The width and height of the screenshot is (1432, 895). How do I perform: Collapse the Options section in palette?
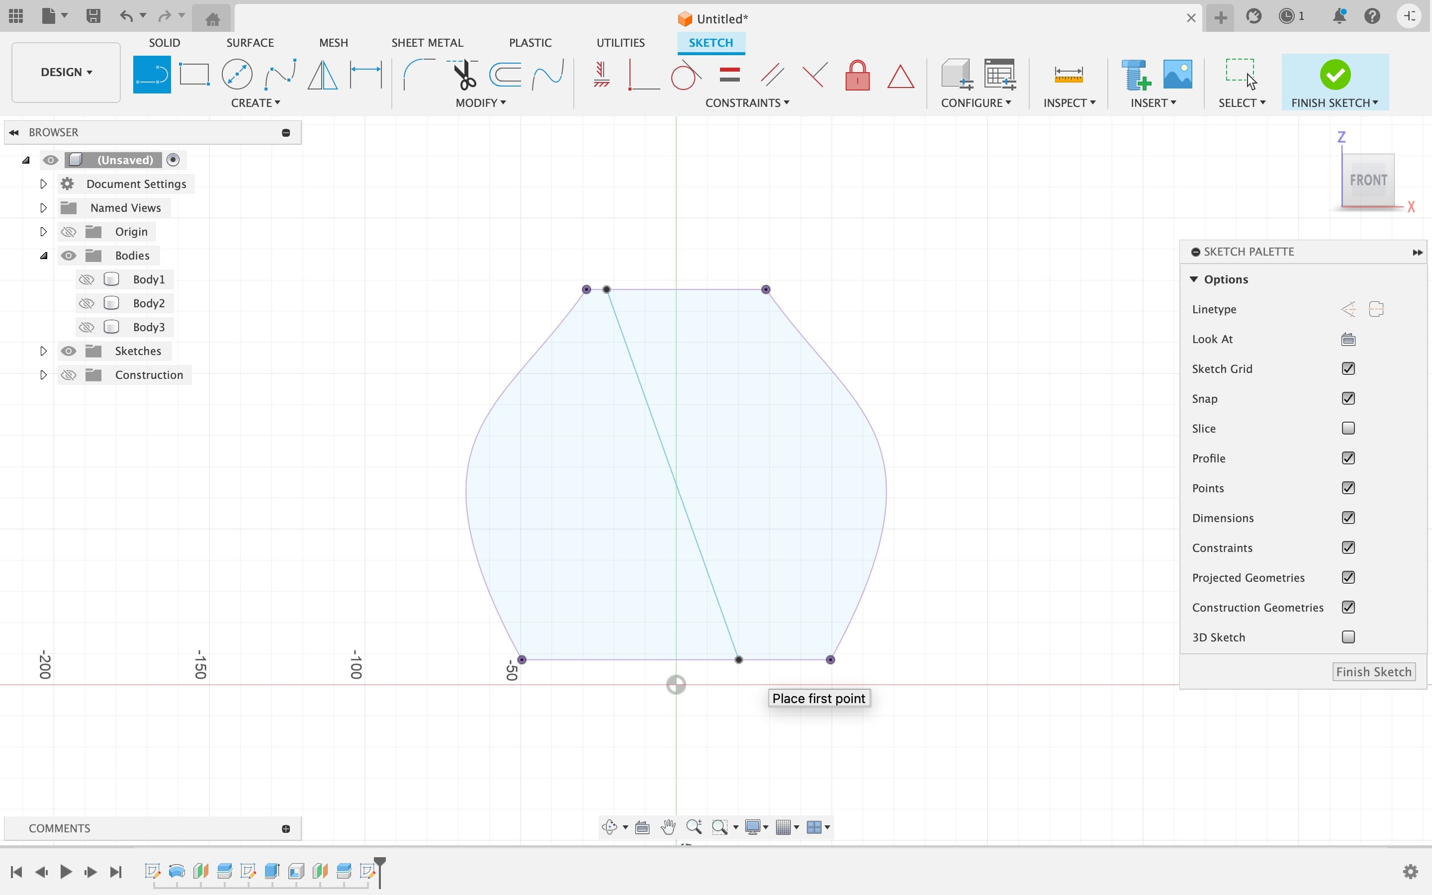1194,279
